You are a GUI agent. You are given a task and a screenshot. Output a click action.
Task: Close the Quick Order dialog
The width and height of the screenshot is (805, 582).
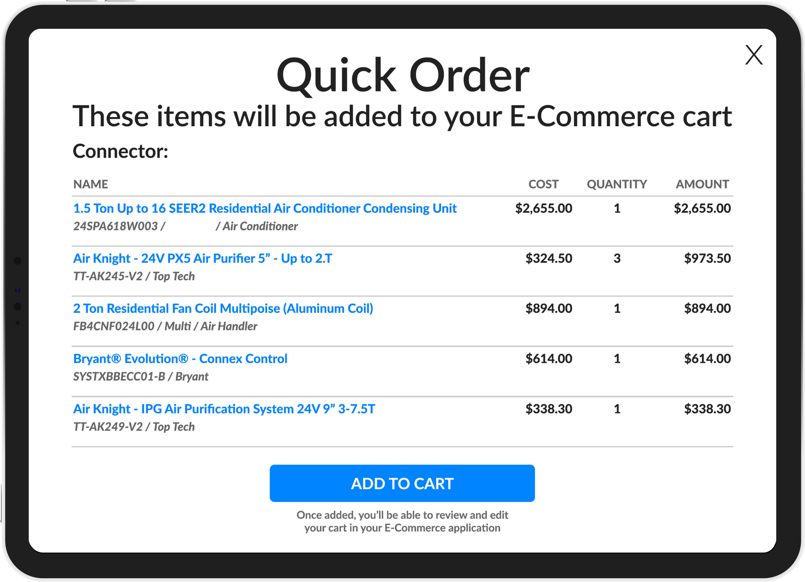click(754, 55)
